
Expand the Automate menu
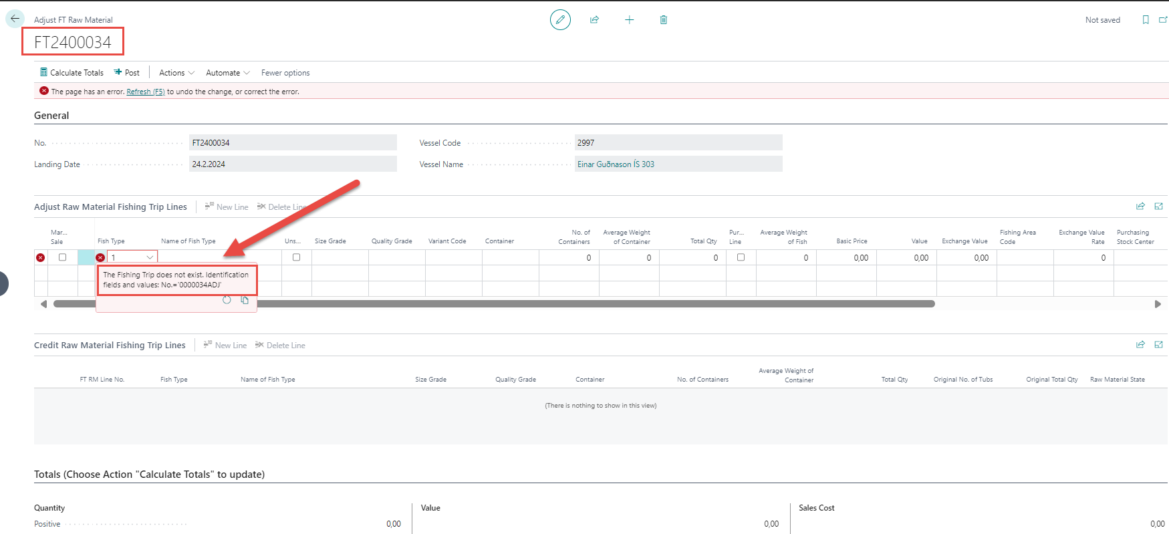[227, 73]
